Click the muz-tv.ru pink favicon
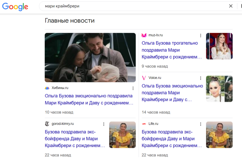This screenshot has height=164, width=242. 144,35
